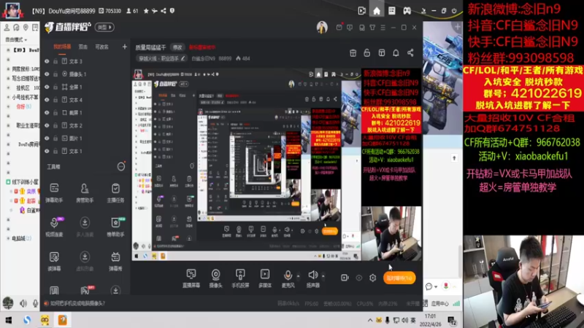Click the microphone icon in bottom toolbar
584x328 pixels.
click(x=288, y=276)
